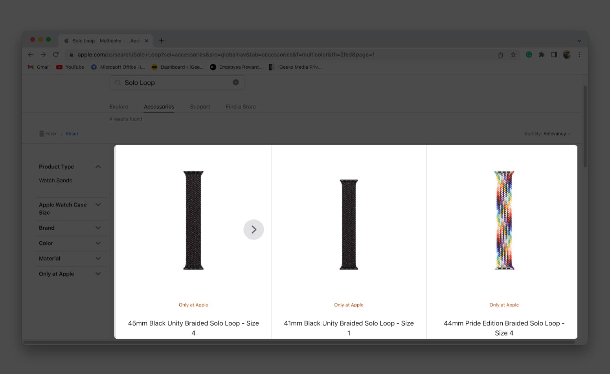Switch to the Support tab

click(x=200, y=107)
